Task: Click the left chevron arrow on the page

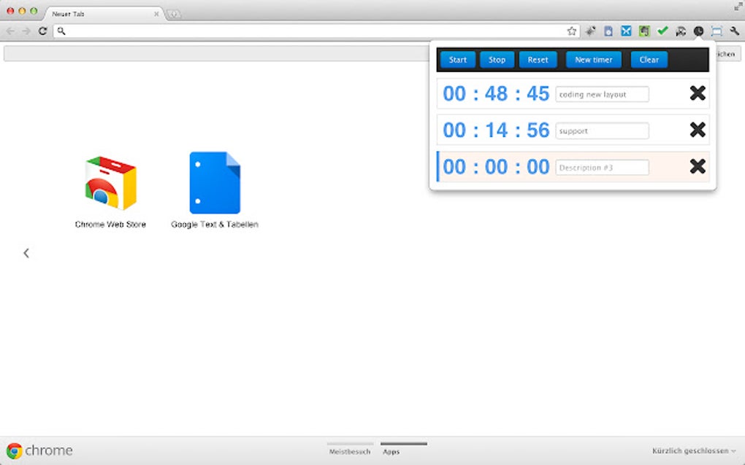Action: tap(26, 253)
